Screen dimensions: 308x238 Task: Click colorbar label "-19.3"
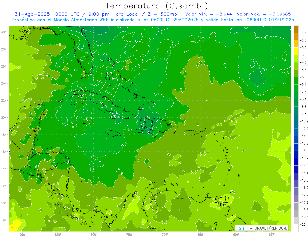(x=304, y=217)
